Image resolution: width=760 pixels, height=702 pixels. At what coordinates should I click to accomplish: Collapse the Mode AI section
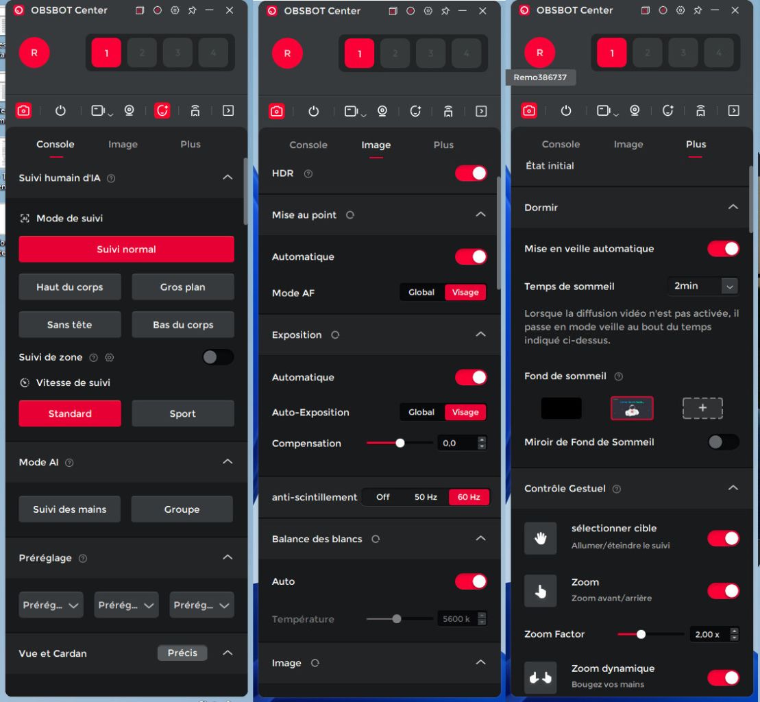[x=228, y=462]
